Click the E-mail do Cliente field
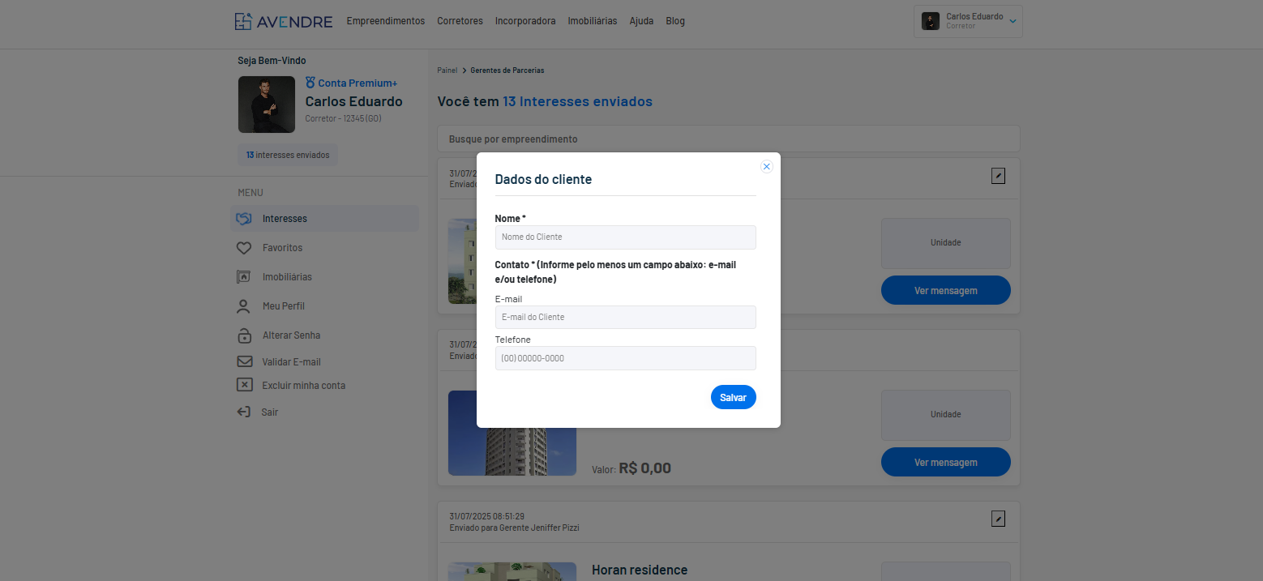Viewport: 1263px width, 581px height. pyautogui.click(x=625, y=317)
